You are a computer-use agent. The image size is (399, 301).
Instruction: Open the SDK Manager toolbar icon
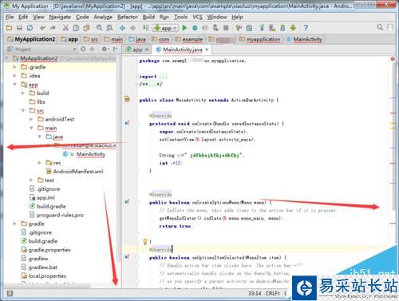point(282,28)
